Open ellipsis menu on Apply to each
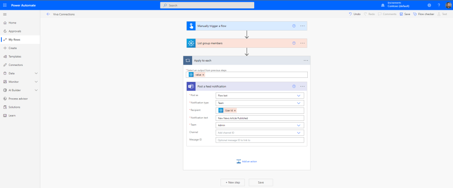The image size is (453, 188). point(306,60)
